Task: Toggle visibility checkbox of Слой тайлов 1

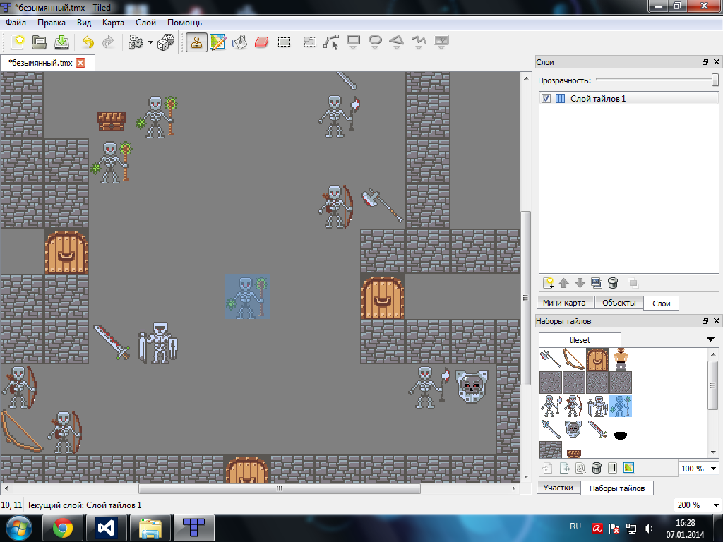Action: [546, 99]
